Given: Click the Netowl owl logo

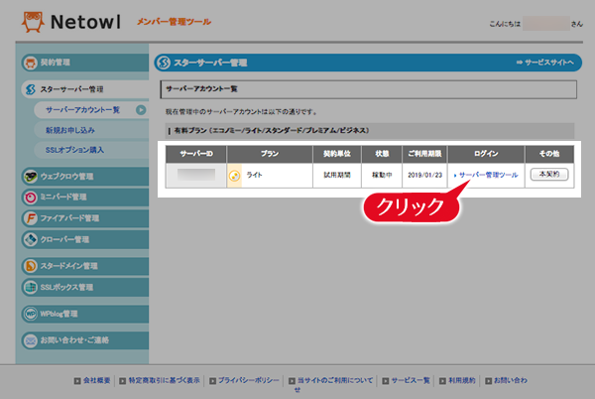Looking at the screenshot, I should click(33, 22).
